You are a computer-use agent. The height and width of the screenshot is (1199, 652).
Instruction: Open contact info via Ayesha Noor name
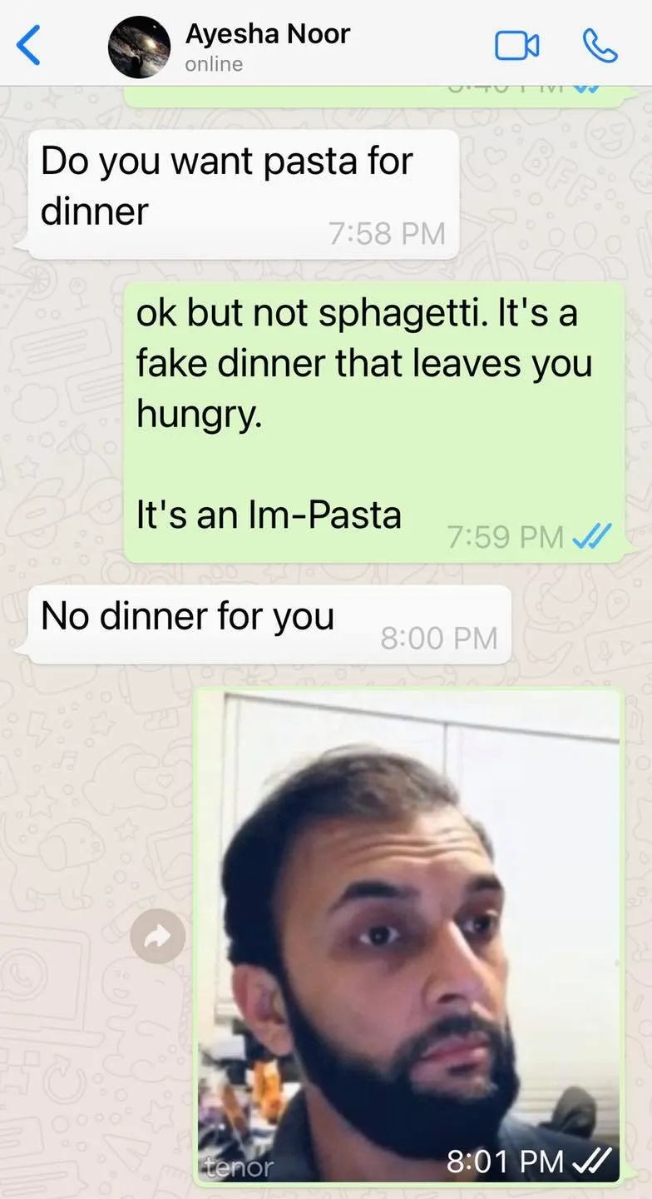coord(267,33)
